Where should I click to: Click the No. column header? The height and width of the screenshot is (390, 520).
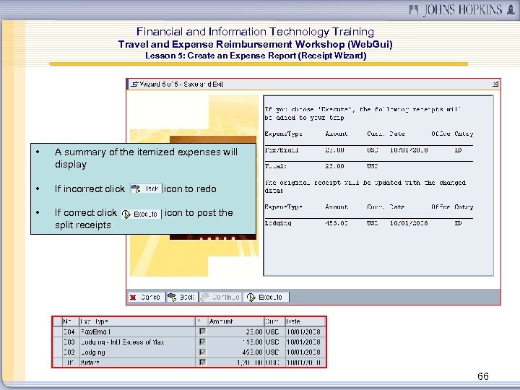pos(71,321)
